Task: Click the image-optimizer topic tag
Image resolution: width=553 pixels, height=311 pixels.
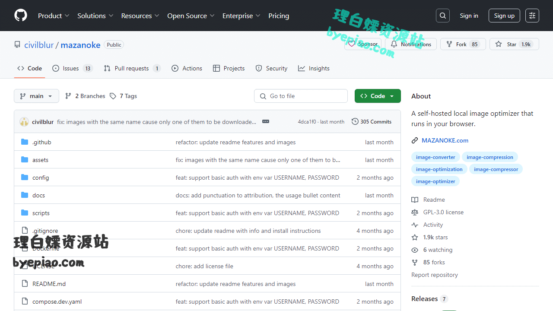Action: coord(435,181)
